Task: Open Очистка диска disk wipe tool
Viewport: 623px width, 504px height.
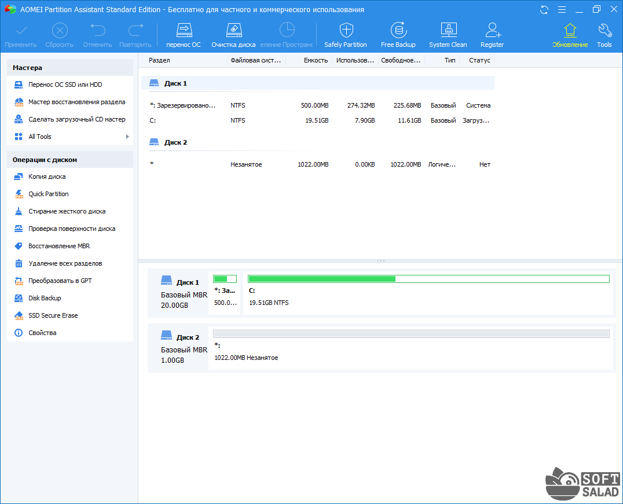Action: [233, 35]
